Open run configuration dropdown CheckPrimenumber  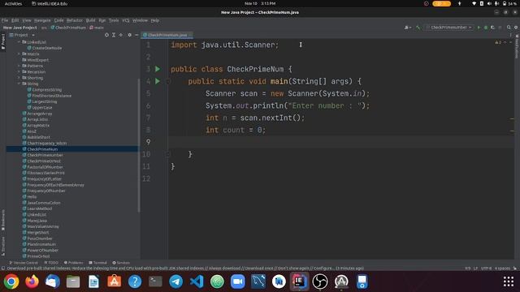[449, 28]
